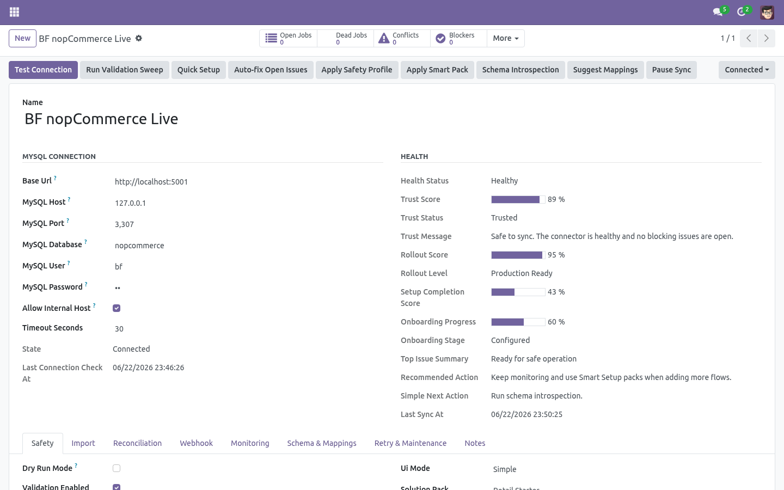Open the main apps grid menu
This screenshot has width=784, height=490.
pyautogui.click(x=15, y=12)
